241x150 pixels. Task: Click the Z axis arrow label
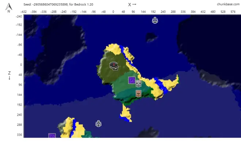click(9, 75)
